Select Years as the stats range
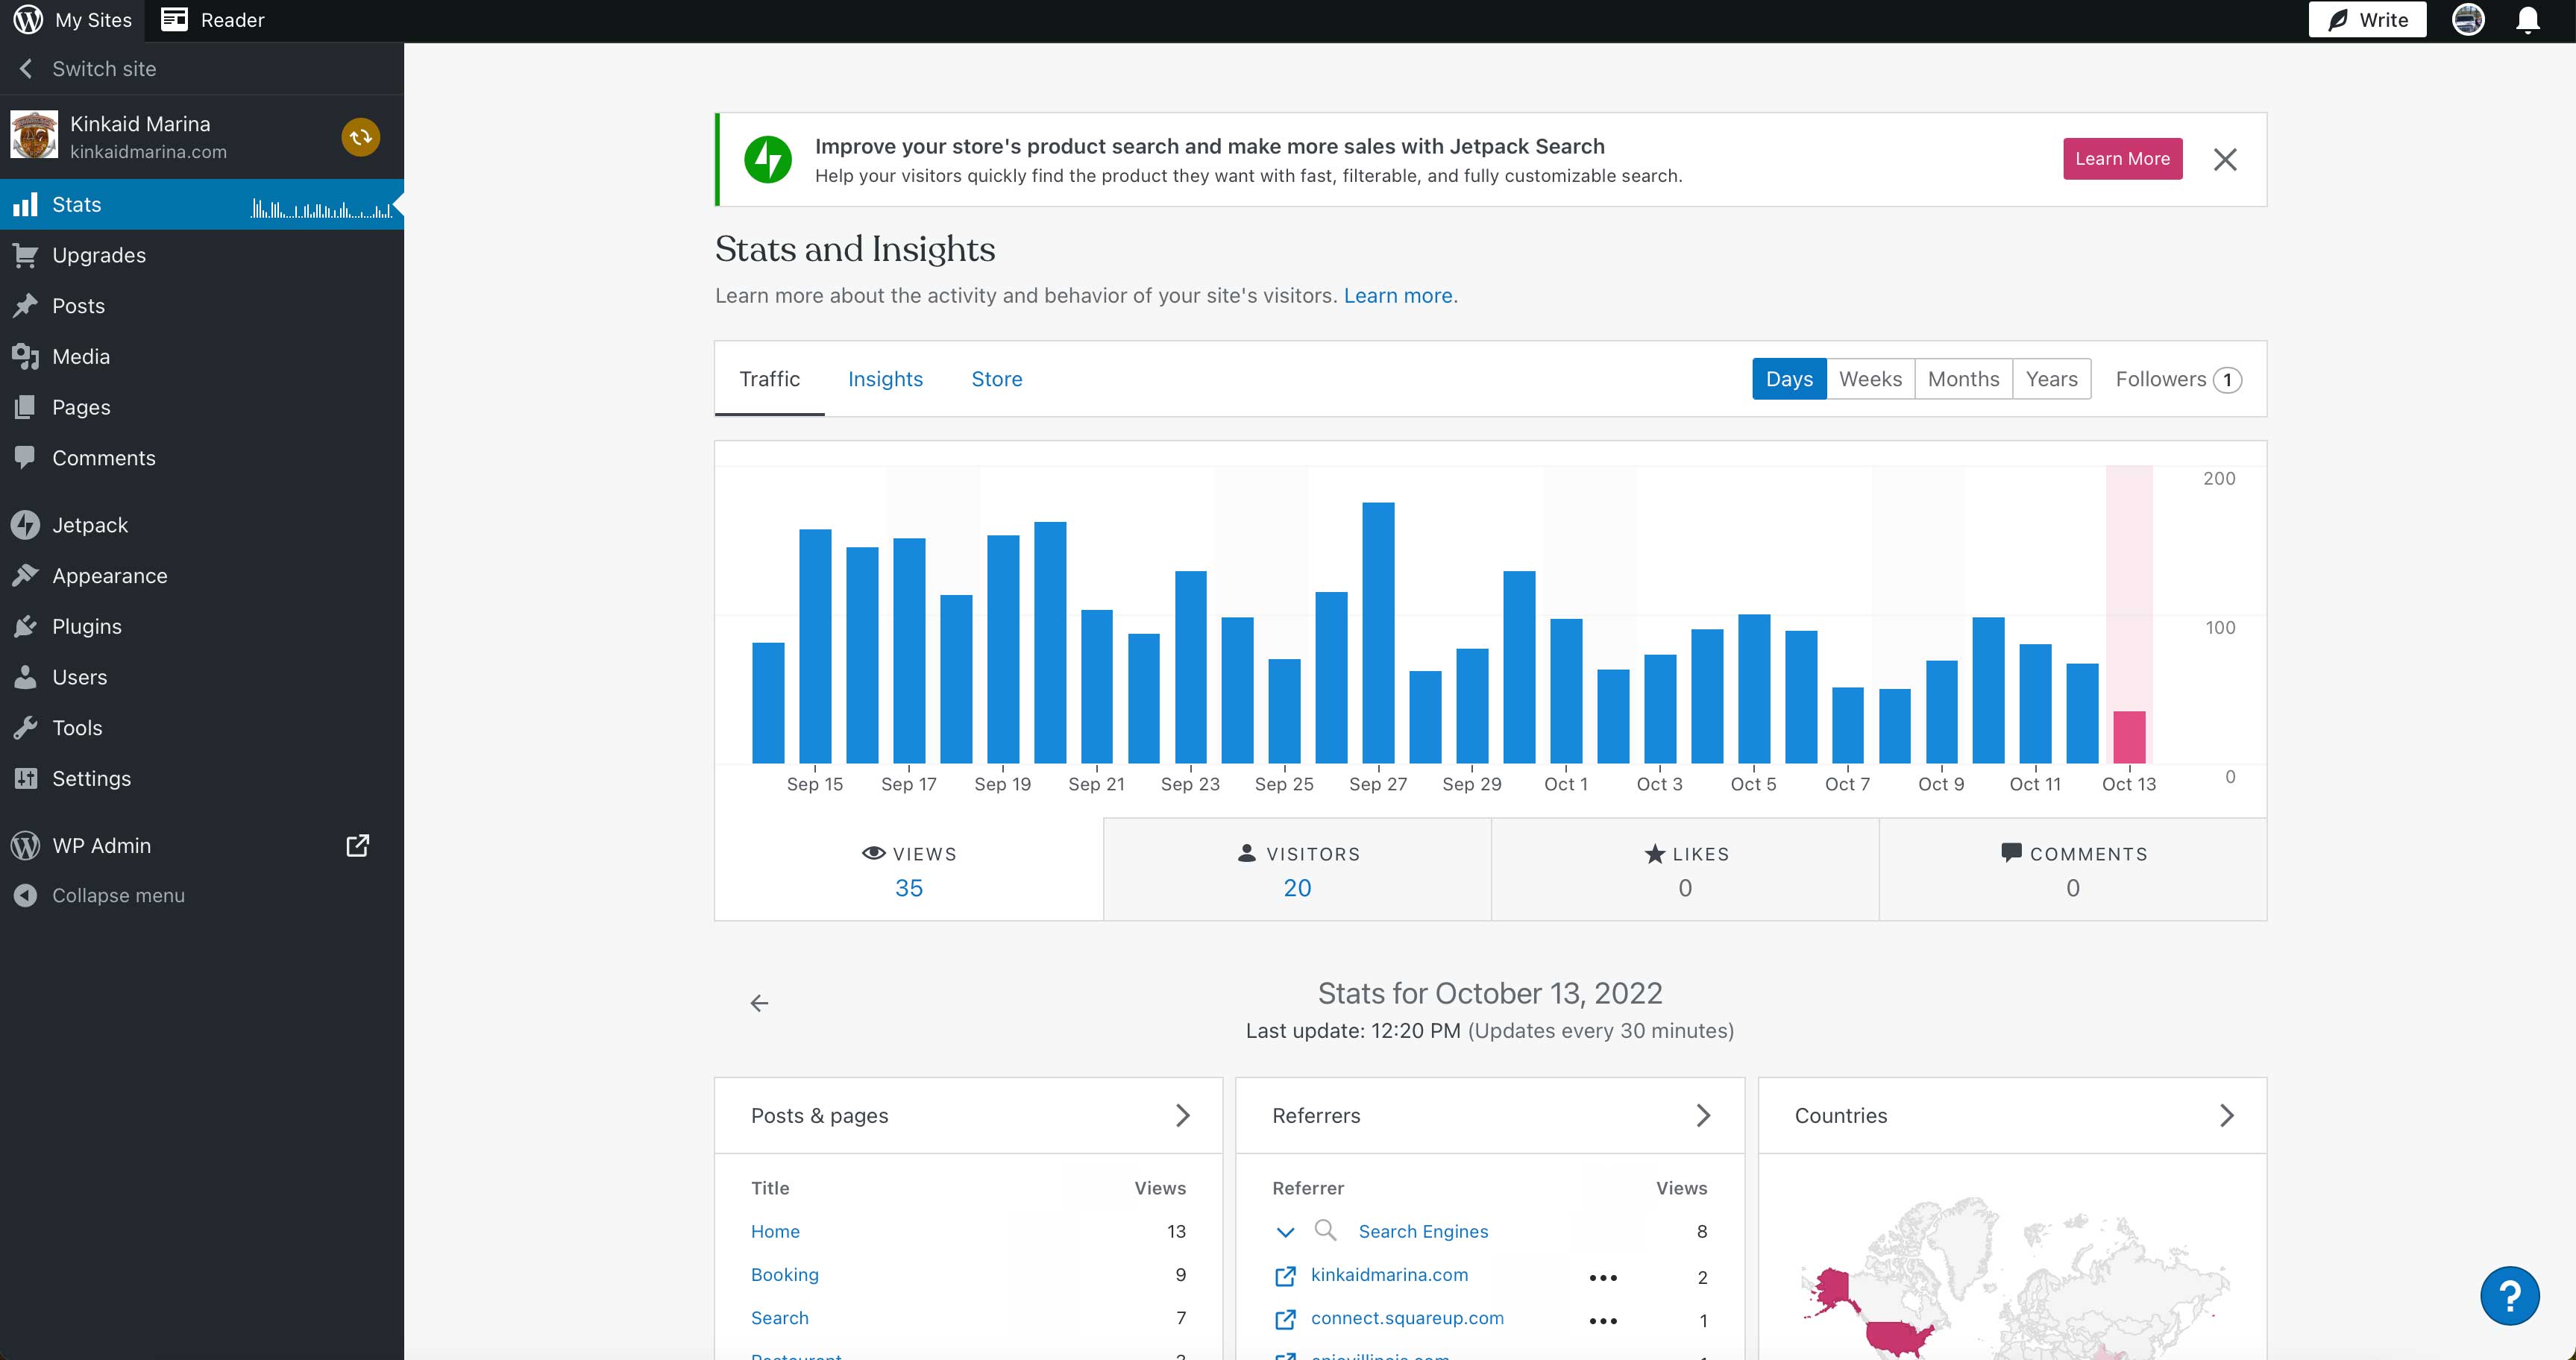 pos(2051,379)
